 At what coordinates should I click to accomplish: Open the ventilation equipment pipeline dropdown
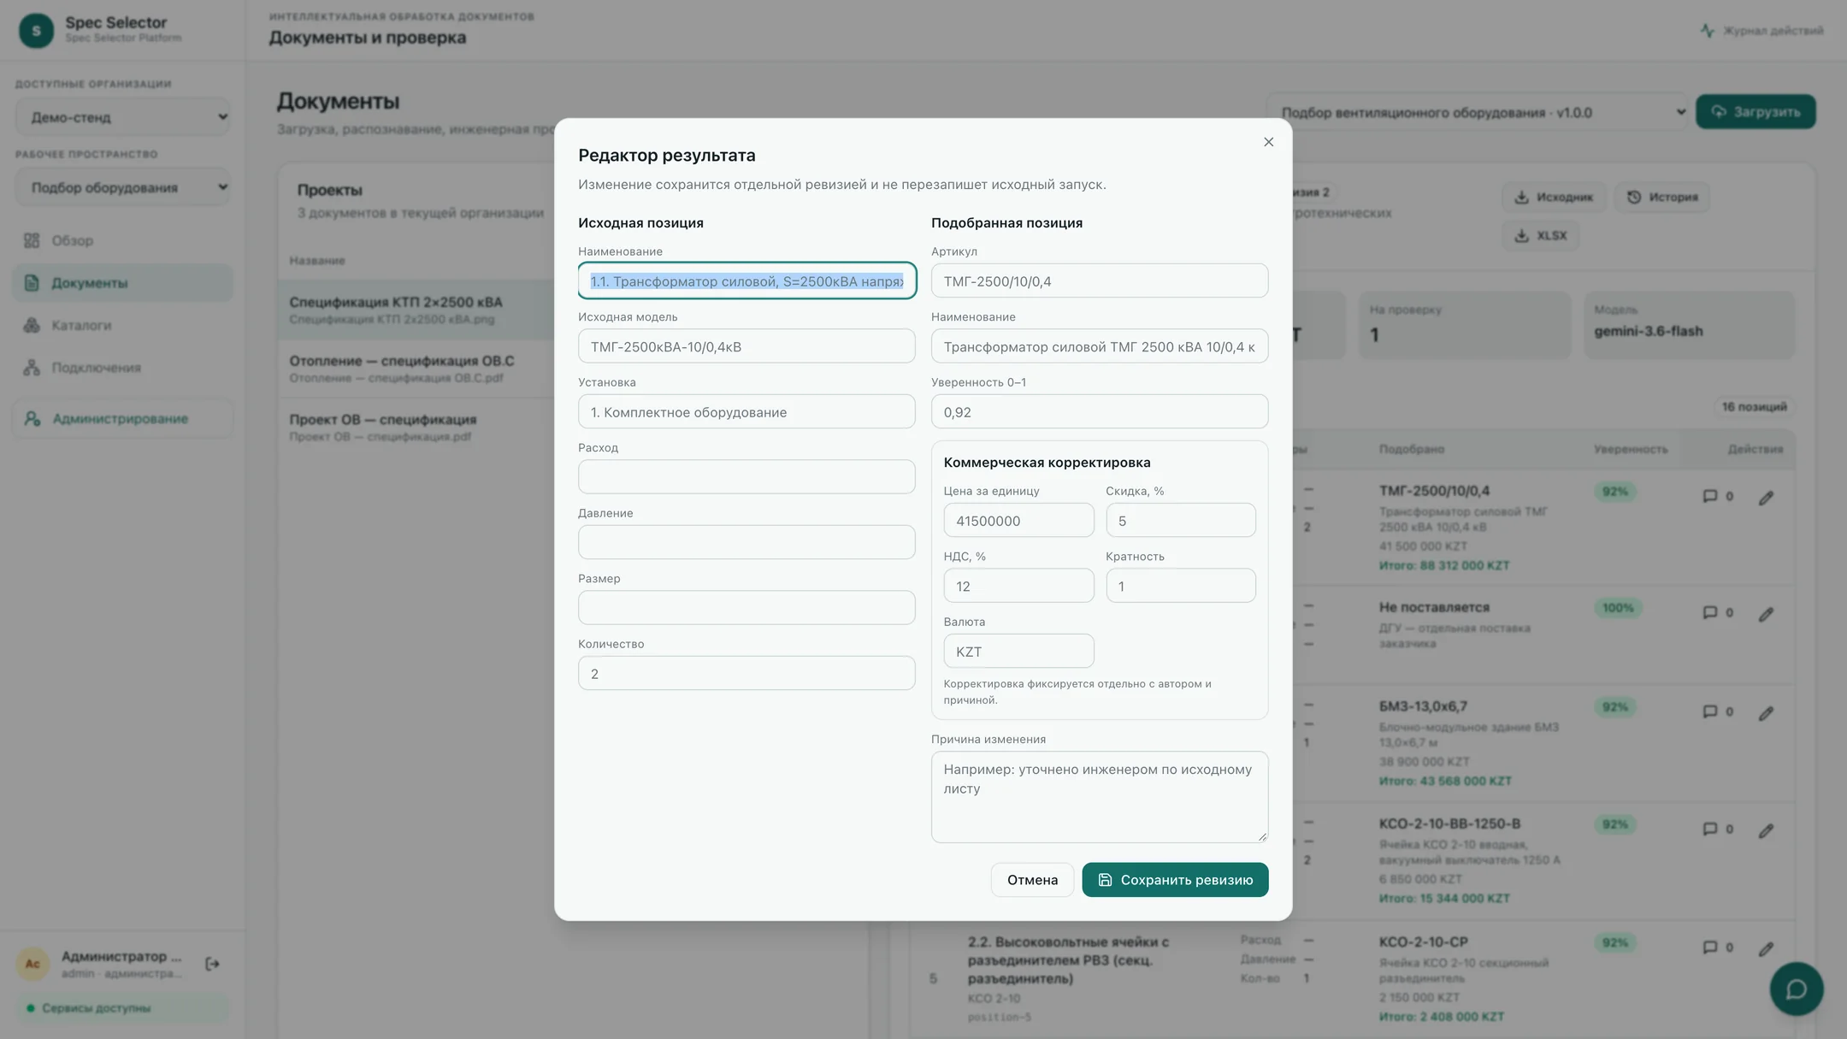1478,112
